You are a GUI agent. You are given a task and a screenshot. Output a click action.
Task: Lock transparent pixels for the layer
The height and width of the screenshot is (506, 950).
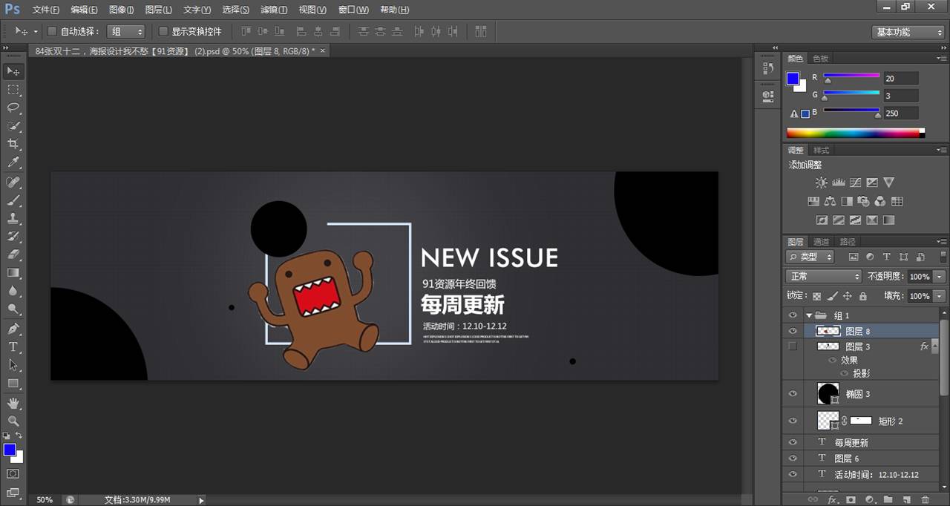pyautogui.click(x=816, y=296)
